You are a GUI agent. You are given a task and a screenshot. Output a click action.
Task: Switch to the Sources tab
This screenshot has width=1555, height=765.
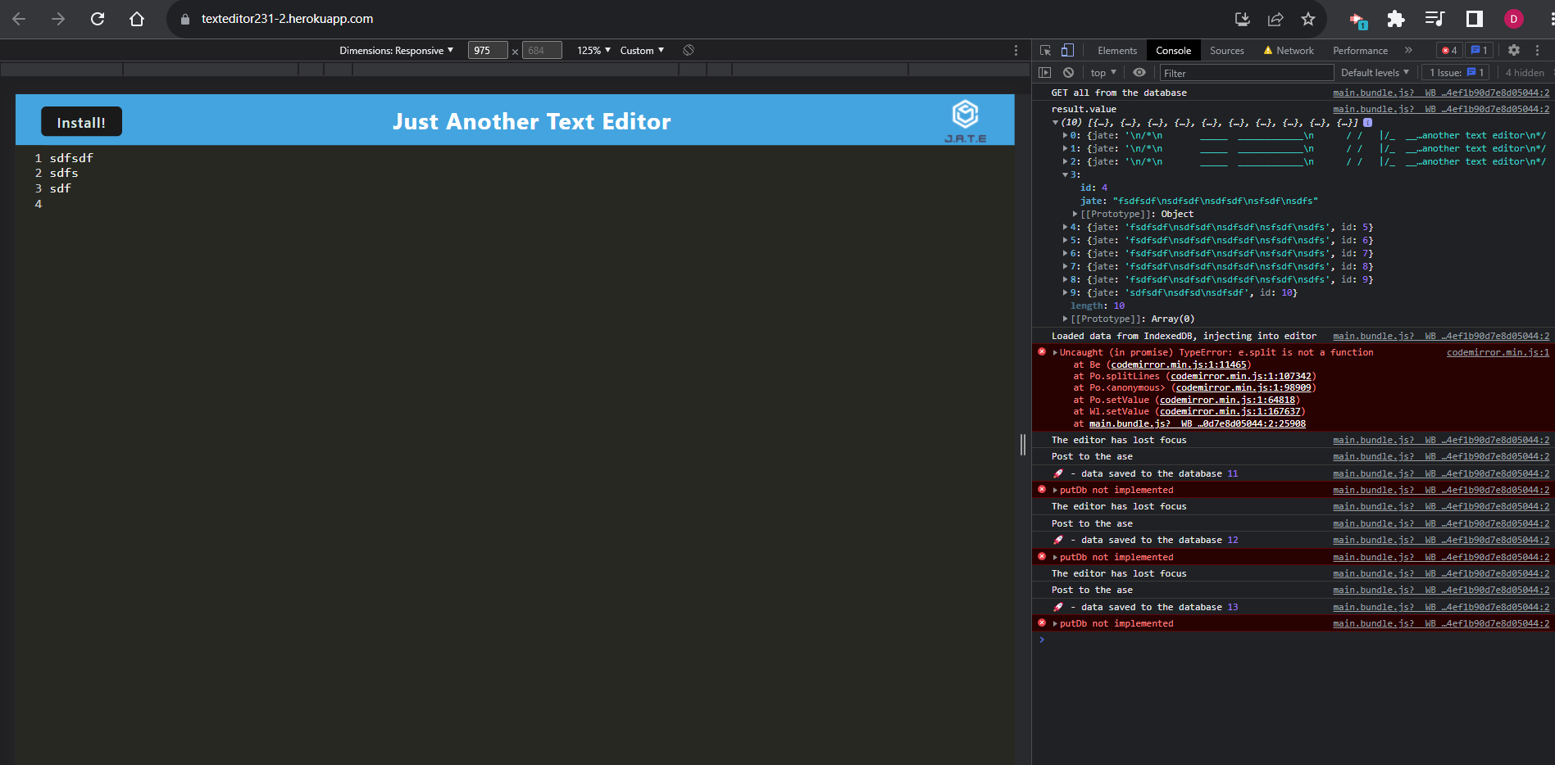coord(1226,50)
